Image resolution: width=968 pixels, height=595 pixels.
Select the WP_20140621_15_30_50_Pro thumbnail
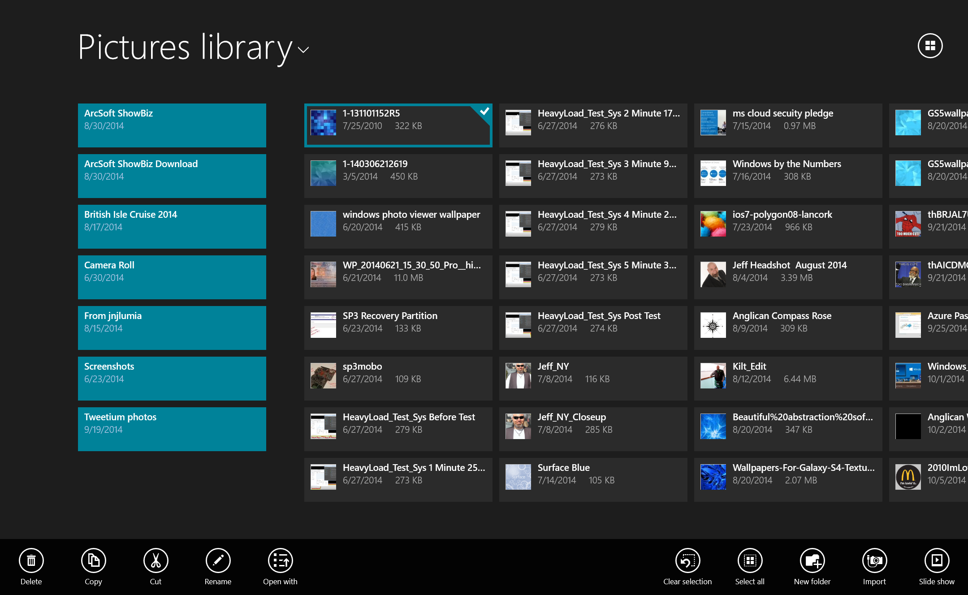323,274
